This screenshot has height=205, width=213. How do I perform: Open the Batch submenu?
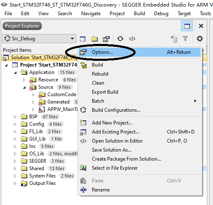[140, 101]
